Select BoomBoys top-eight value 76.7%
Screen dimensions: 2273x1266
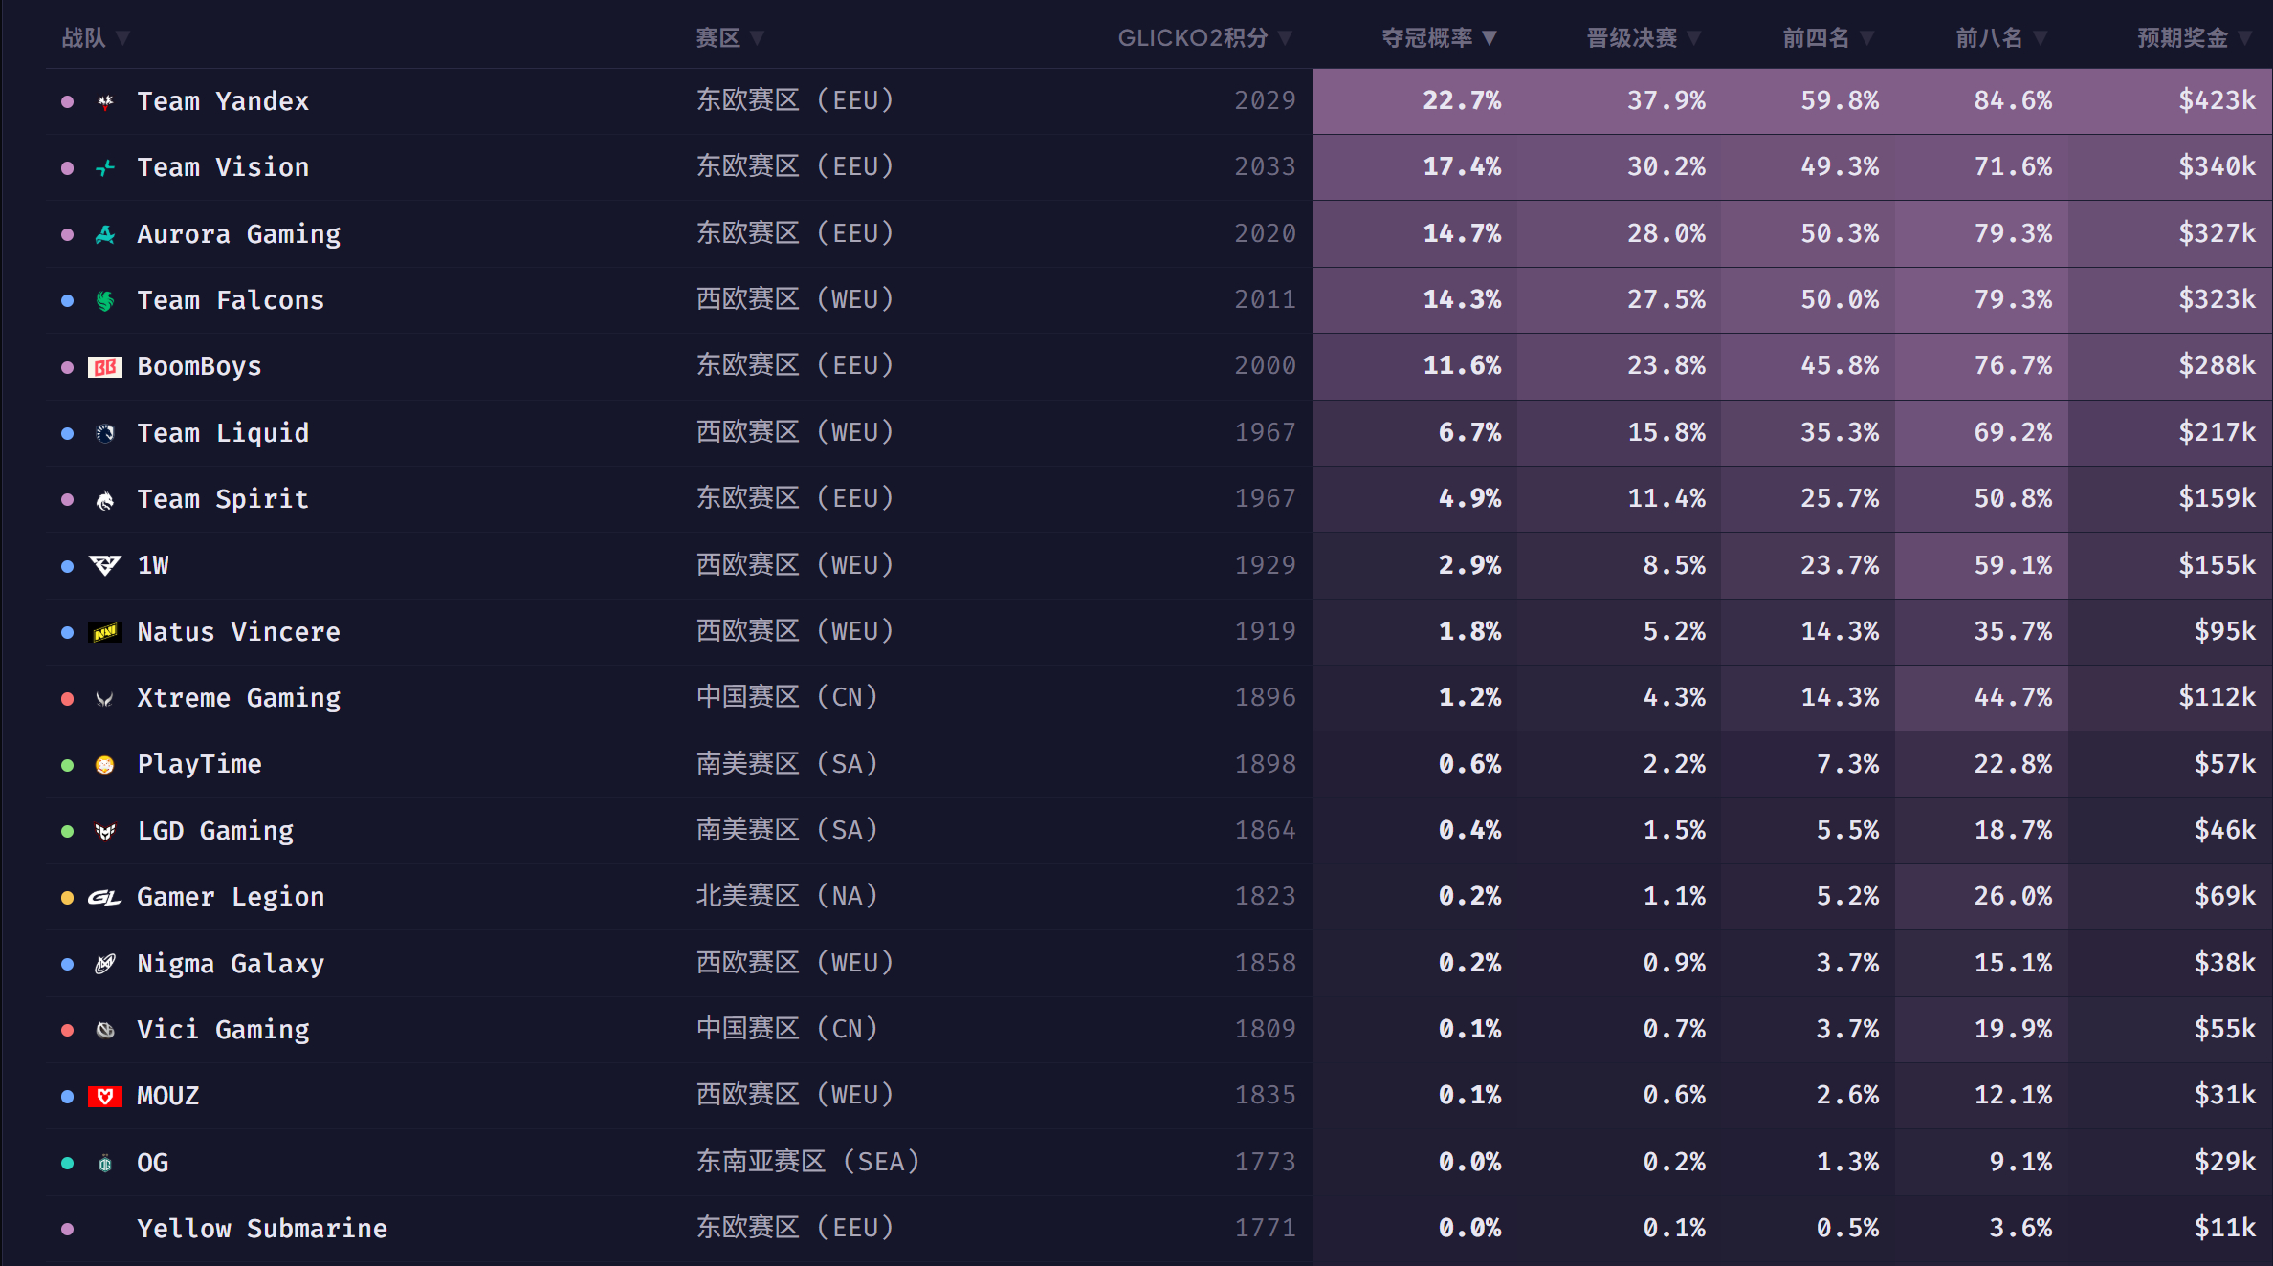coord(2014,366)
